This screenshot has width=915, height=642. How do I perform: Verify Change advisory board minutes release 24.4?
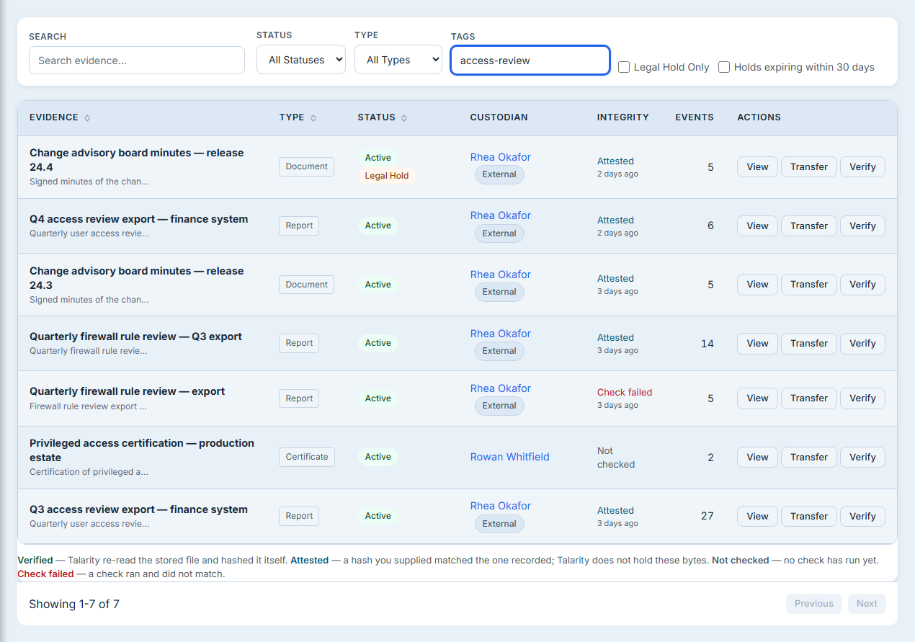point(862,166)
